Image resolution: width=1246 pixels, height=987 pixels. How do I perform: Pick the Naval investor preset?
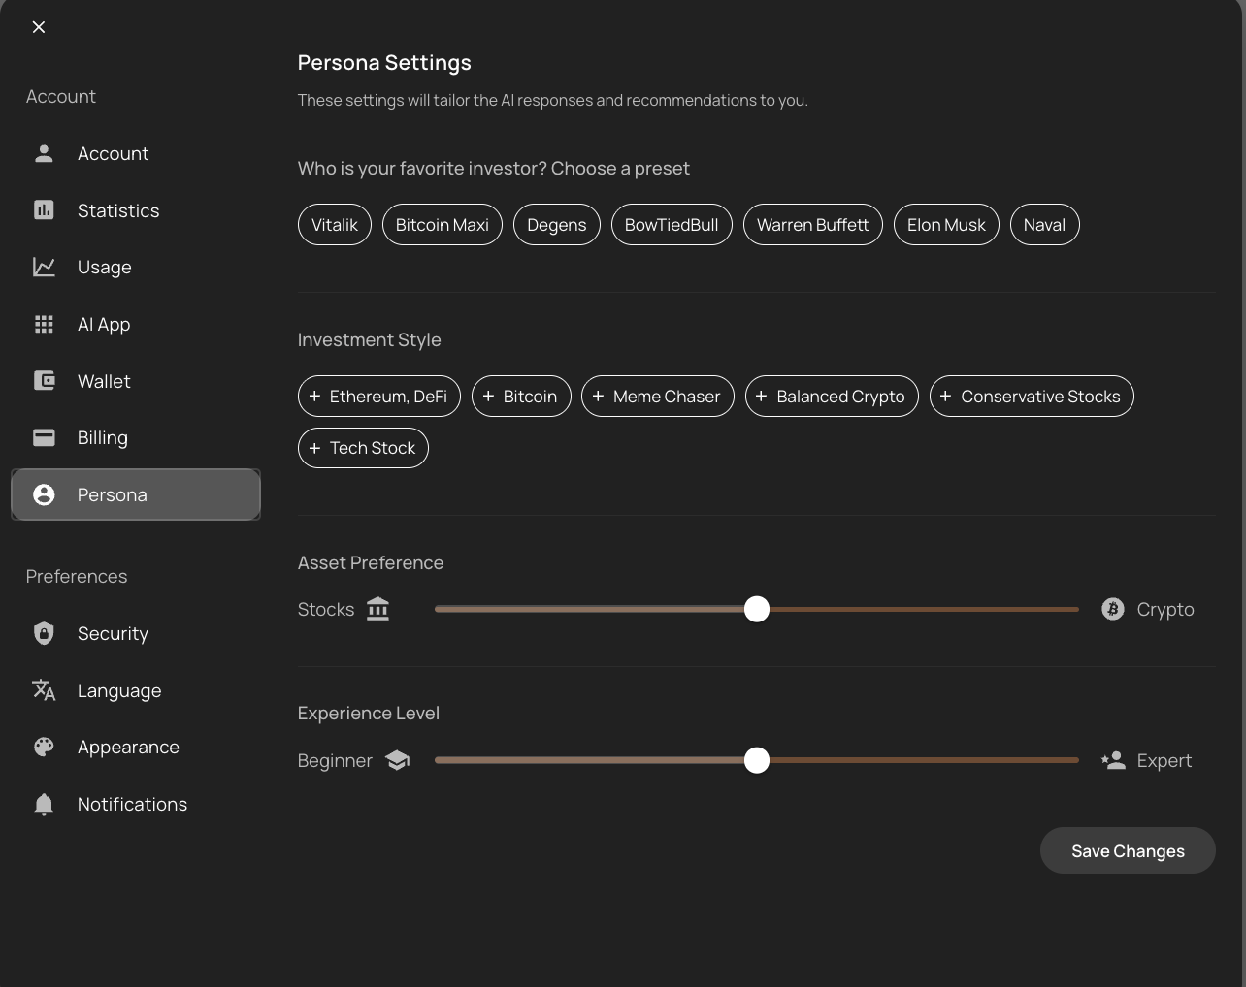click(x=1044, y=225)
